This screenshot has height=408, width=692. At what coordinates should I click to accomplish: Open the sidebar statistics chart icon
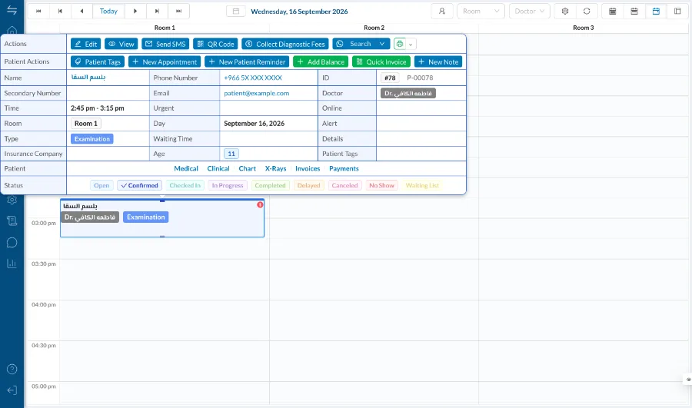tap(12, 264)
